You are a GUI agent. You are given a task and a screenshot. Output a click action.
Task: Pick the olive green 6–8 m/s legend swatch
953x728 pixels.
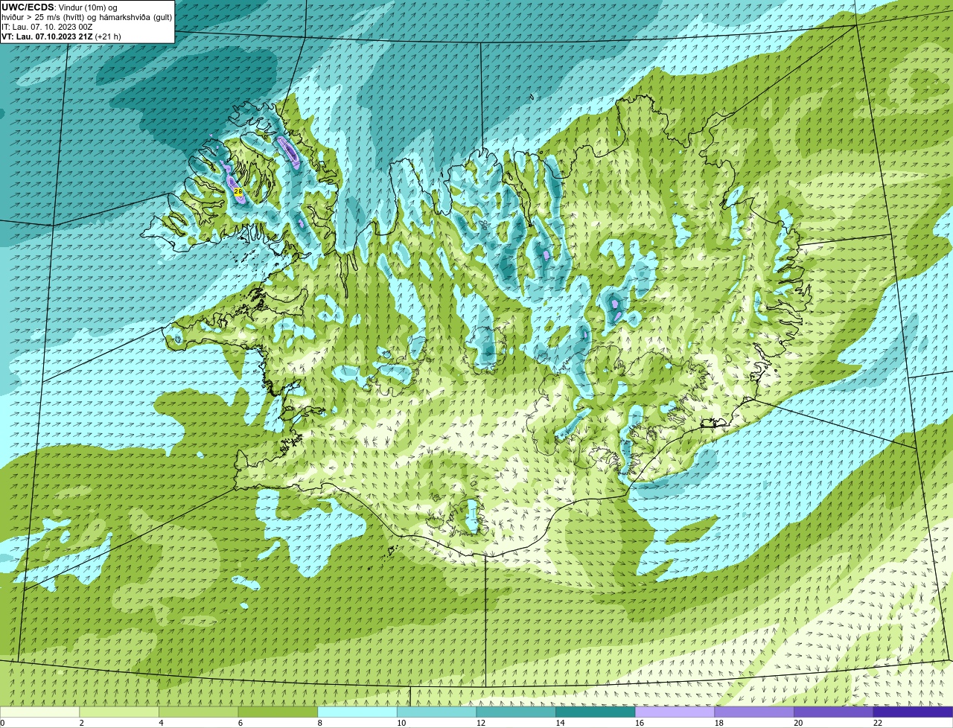tap(278, 712)
